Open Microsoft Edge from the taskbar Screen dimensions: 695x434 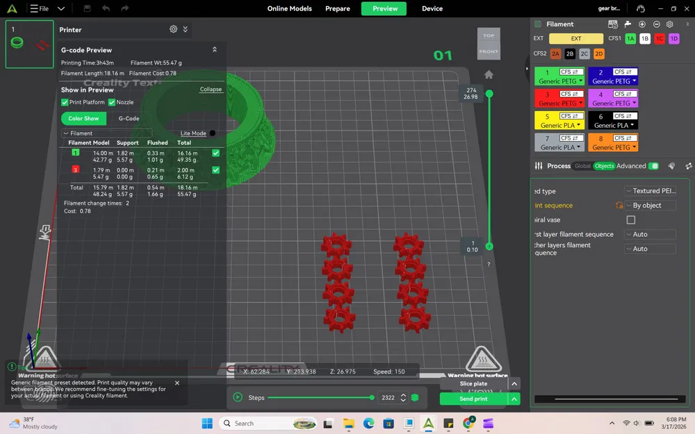tap(368, 424)
